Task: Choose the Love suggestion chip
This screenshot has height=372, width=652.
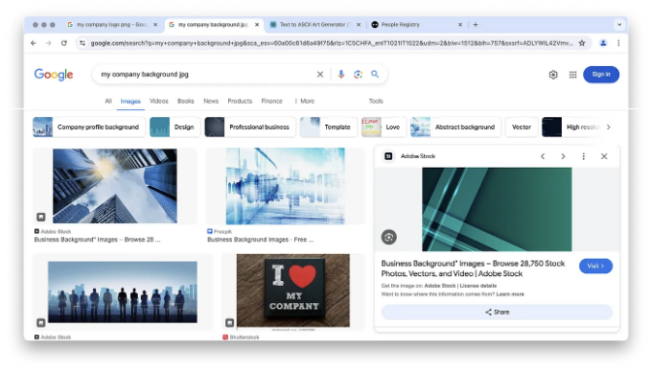Action: [384, 128]
